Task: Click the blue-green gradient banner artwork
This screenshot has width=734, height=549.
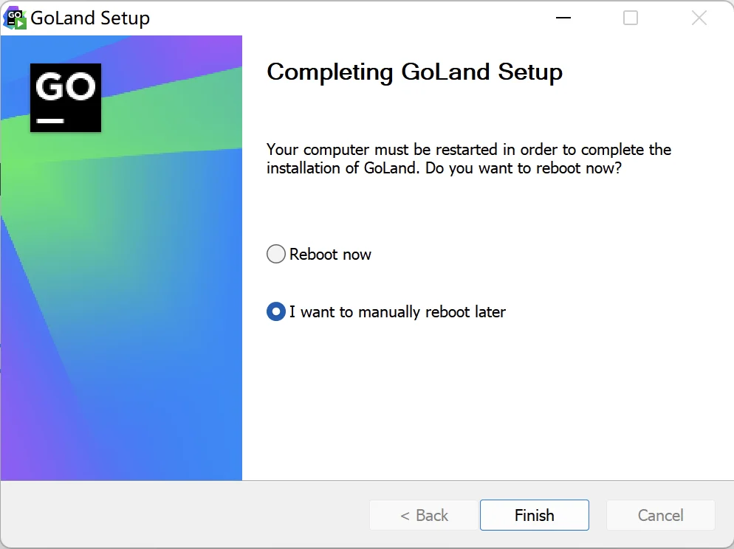Action: point(121,304)
